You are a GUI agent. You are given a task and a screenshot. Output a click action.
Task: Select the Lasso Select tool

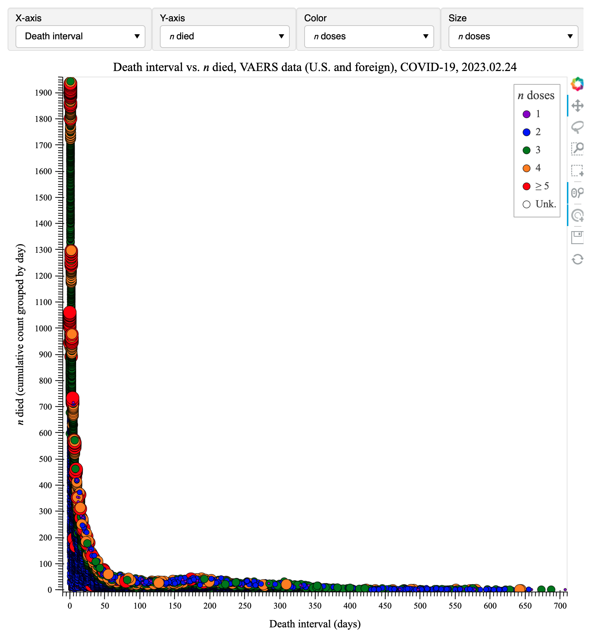click(x=577, y=127)
